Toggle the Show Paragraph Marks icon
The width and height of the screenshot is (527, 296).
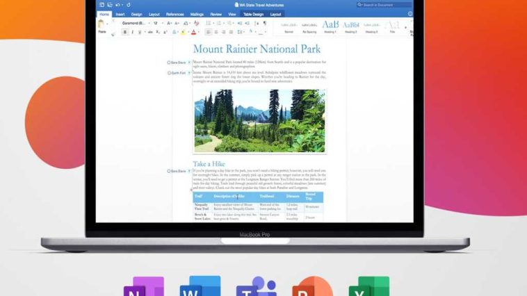[x=265, y=23]
